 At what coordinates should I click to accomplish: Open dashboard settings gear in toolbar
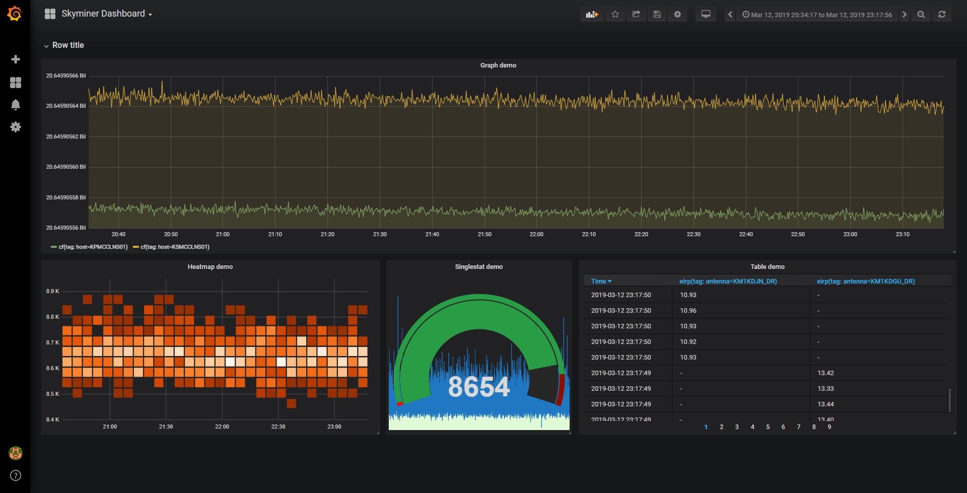(677, 15)
